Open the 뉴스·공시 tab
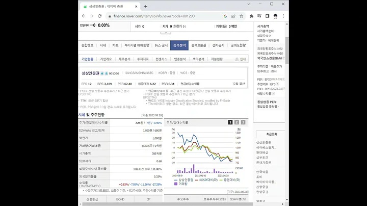Screen dimensions: 367x206 pos(161,45)
